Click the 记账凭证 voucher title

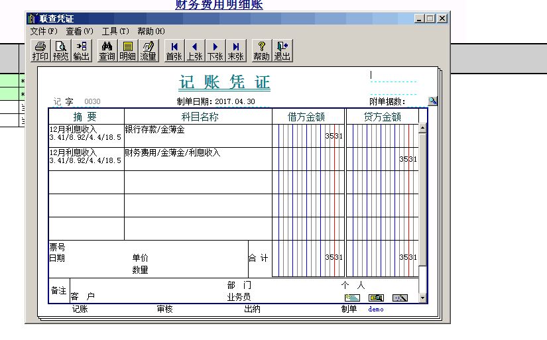[x=224, y=82]
